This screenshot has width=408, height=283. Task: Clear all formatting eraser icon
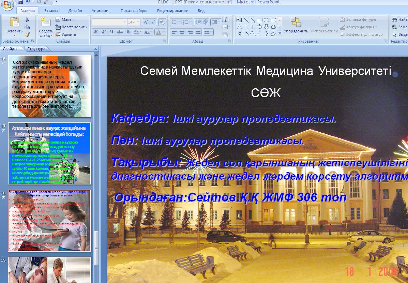[x=162, y=22]
